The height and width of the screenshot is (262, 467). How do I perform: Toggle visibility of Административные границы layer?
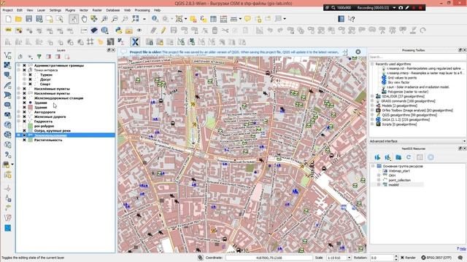click(24, 65)
